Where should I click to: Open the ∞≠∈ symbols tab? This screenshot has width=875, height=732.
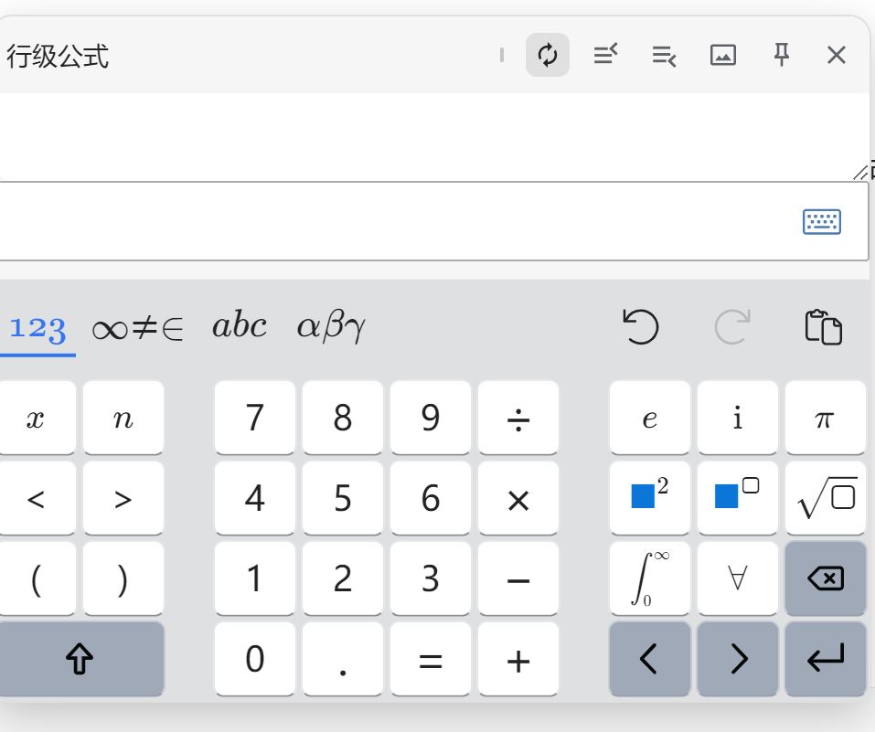(137, 328)
